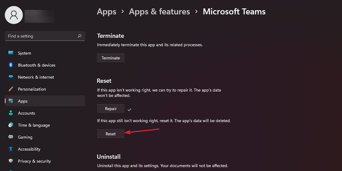342x171 pixels.
Task: Click the Personalization paintbrush icon
Action: pyautogui.click(x=11, y=89)
